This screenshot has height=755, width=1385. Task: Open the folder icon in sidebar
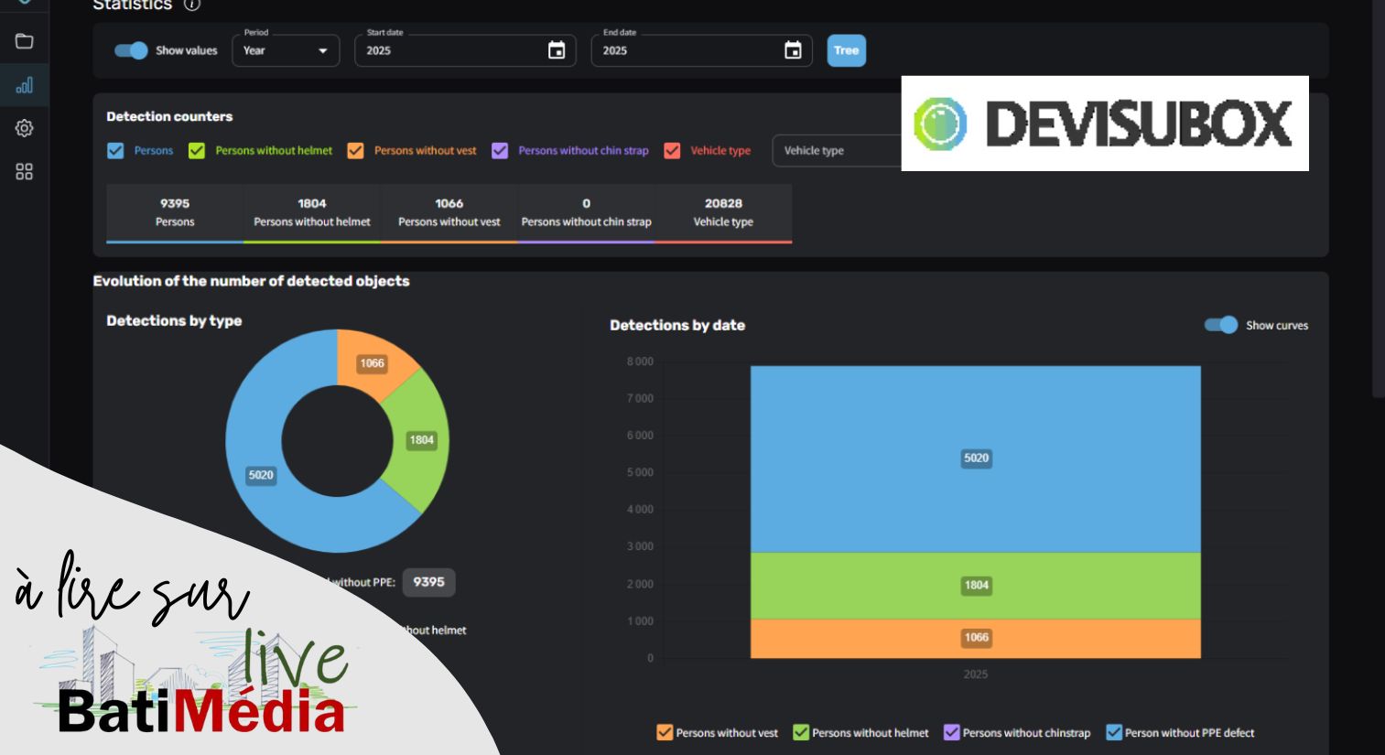click(x=25, y=41)
